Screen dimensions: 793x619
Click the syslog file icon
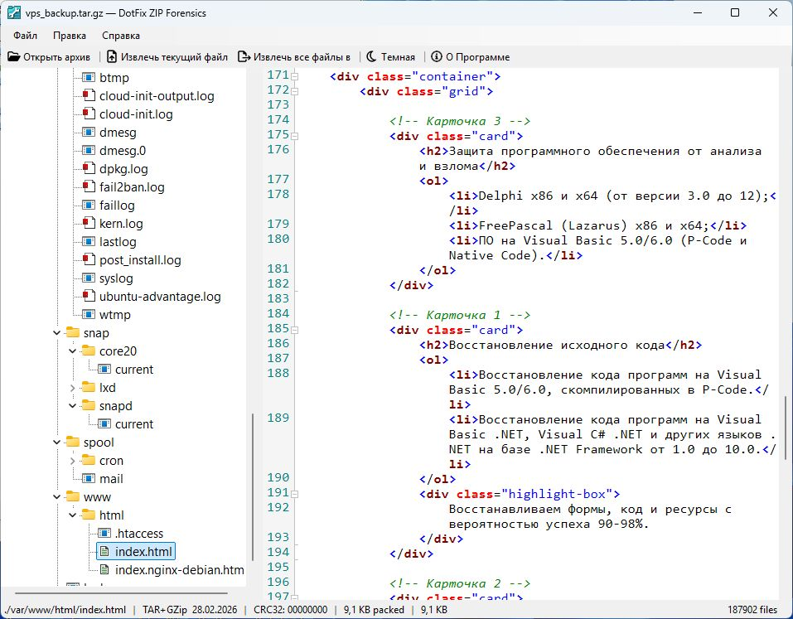pos(89,278)
